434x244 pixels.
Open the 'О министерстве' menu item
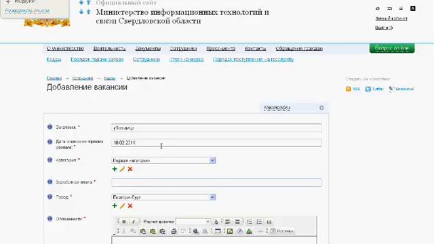[65, 48]
